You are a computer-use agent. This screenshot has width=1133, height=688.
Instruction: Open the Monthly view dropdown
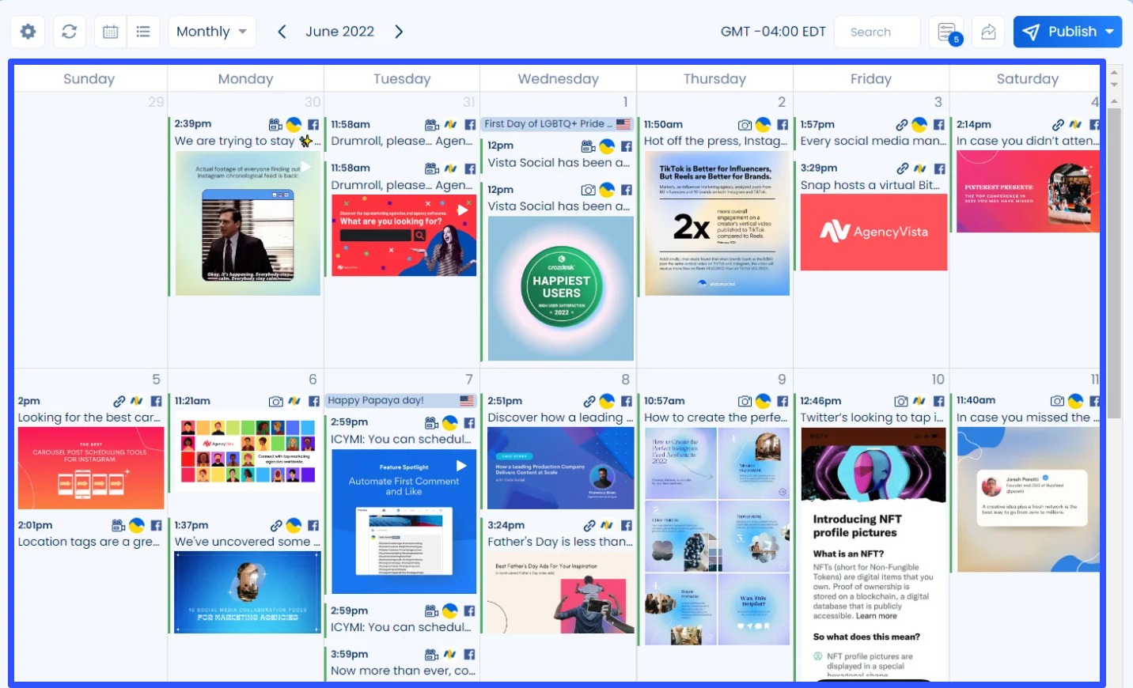pyautogui.click(x=210, y=32)
